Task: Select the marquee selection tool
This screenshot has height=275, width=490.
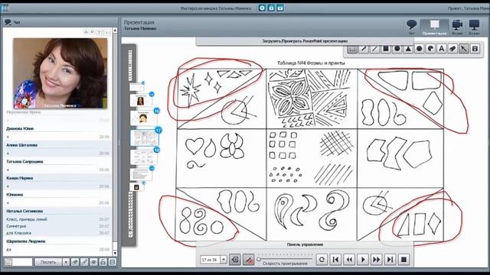Action: (352, 49)
